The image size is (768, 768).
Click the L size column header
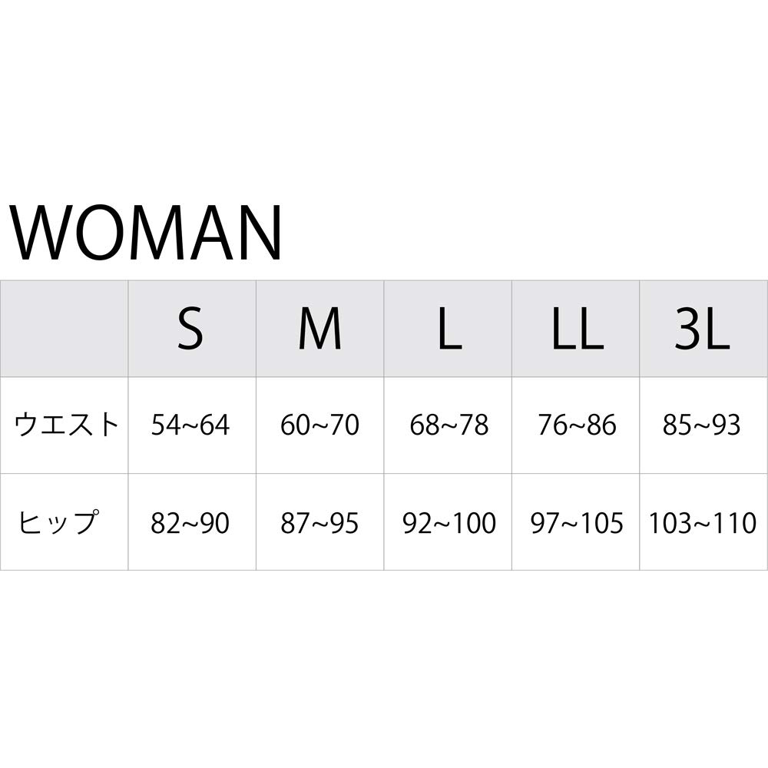(449, 328)
